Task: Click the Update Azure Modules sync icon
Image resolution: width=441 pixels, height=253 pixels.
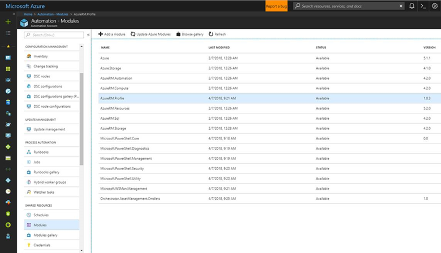Action: pos(133,34)
